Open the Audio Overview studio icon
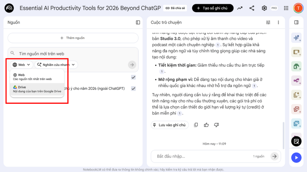Image resolution: width=307 pixels, height=172 pixels. click(296, 38)
